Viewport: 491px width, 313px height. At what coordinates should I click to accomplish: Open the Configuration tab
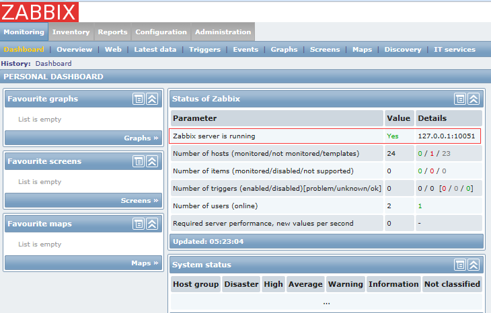161,32
